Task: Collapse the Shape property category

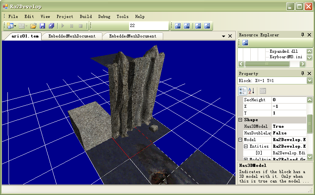Action: [x=240, y=120]
